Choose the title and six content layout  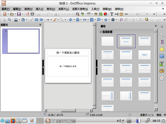click(144, 82)
